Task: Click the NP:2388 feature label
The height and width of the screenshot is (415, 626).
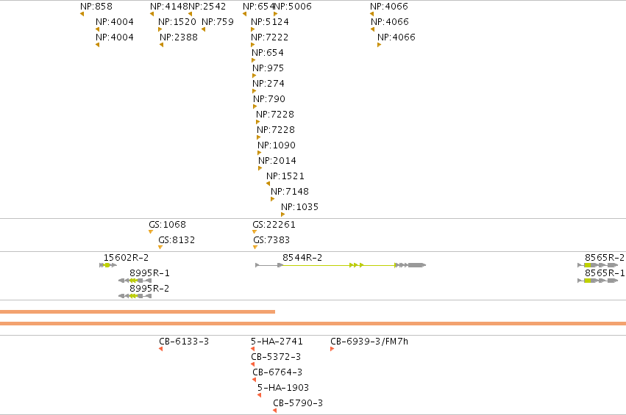Action: [x=179, y=37]
